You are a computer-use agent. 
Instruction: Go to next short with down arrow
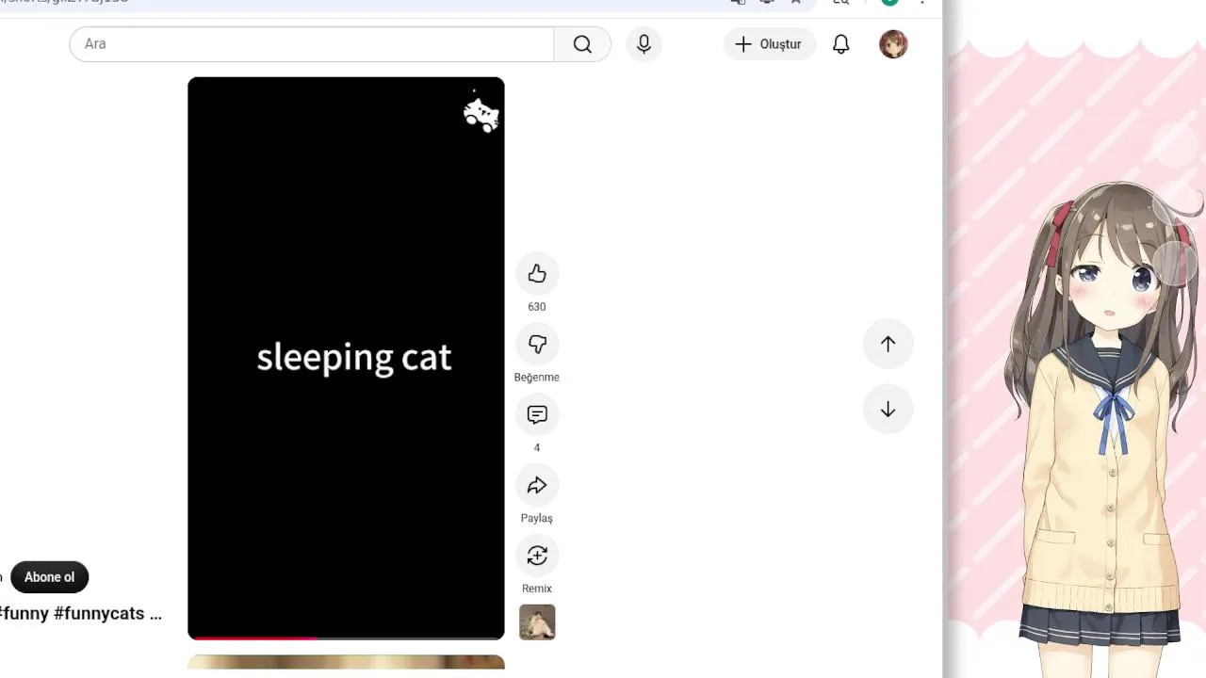[888, 410]
